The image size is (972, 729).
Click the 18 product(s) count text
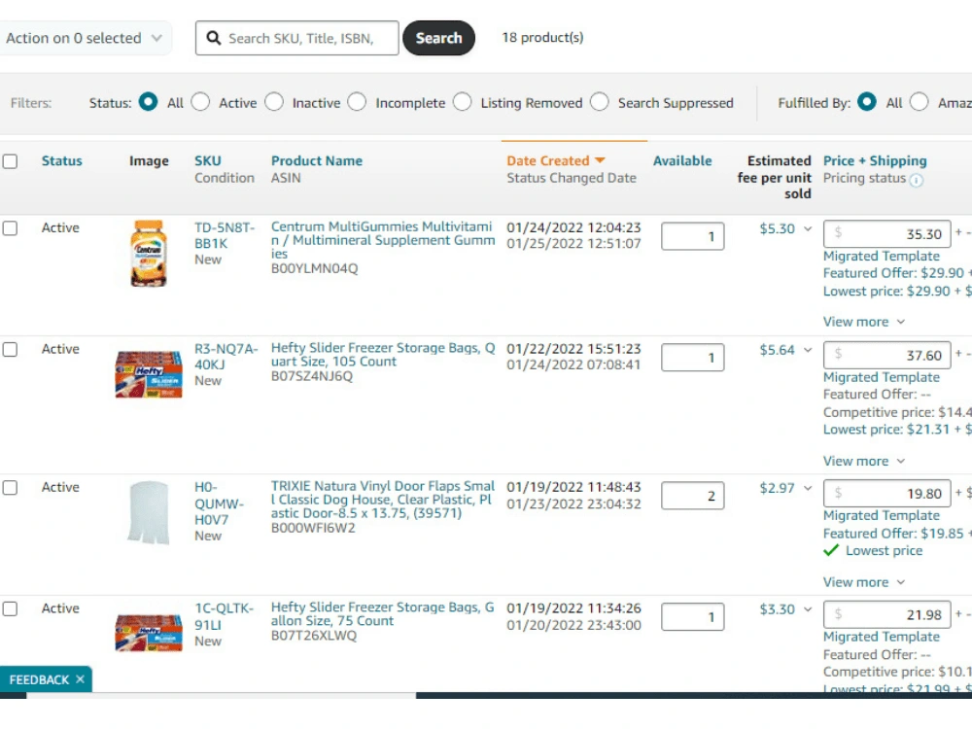[542, 38]
